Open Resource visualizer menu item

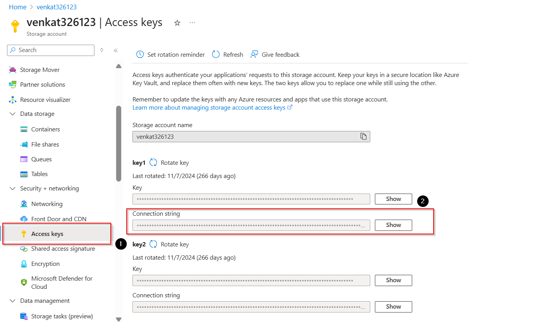(x=45, y=100)
